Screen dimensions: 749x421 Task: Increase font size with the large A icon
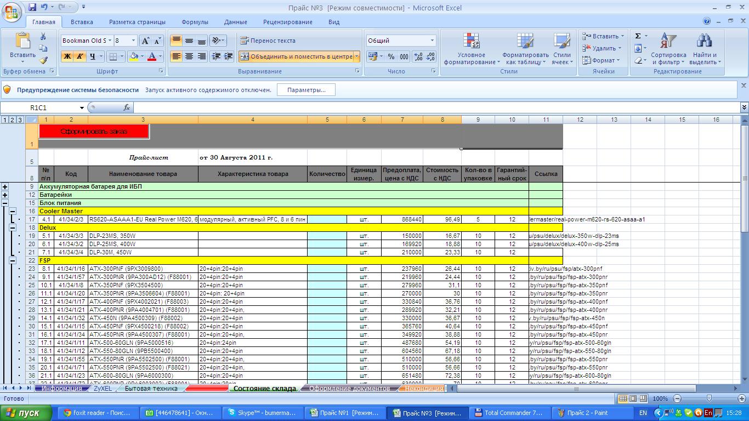pyautogui.click(x=145, y=41)
